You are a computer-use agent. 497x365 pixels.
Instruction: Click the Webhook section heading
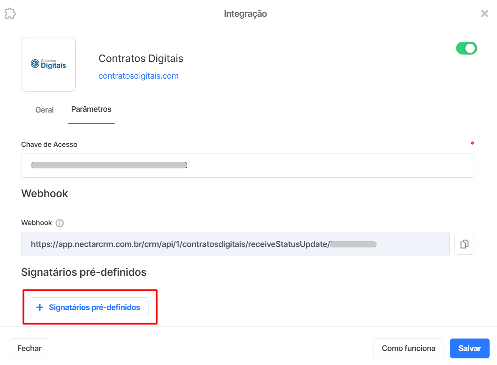[x=44, y=194]
